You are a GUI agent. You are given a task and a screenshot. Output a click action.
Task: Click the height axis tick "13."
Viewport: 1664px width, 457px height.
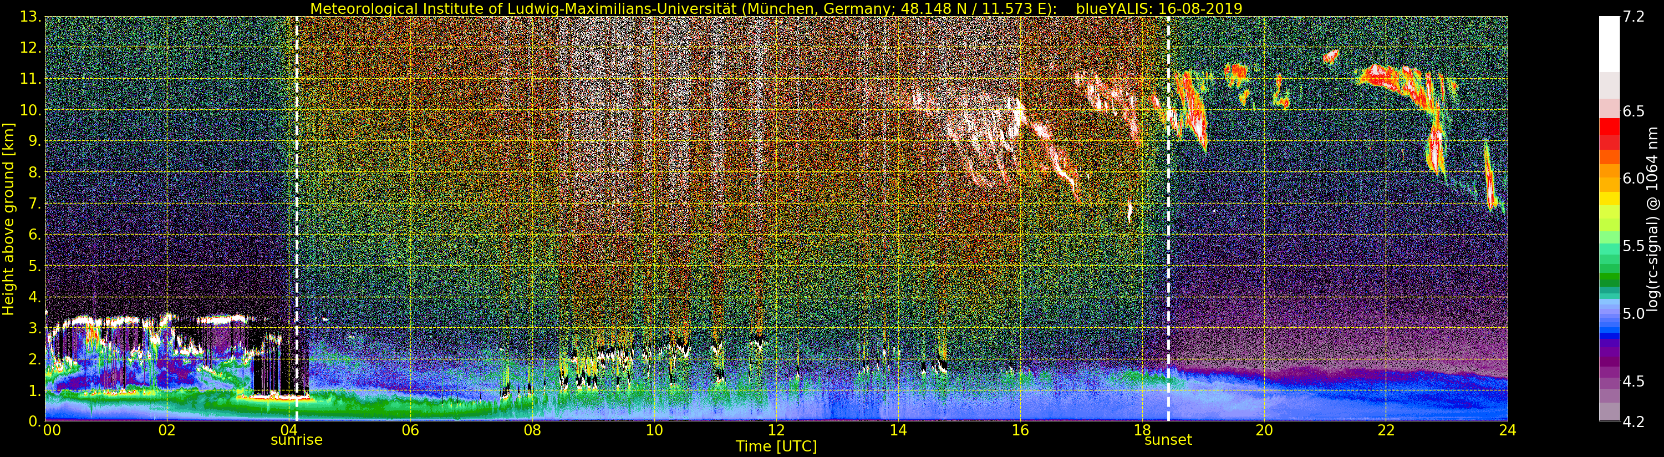(x=31, y=17)
